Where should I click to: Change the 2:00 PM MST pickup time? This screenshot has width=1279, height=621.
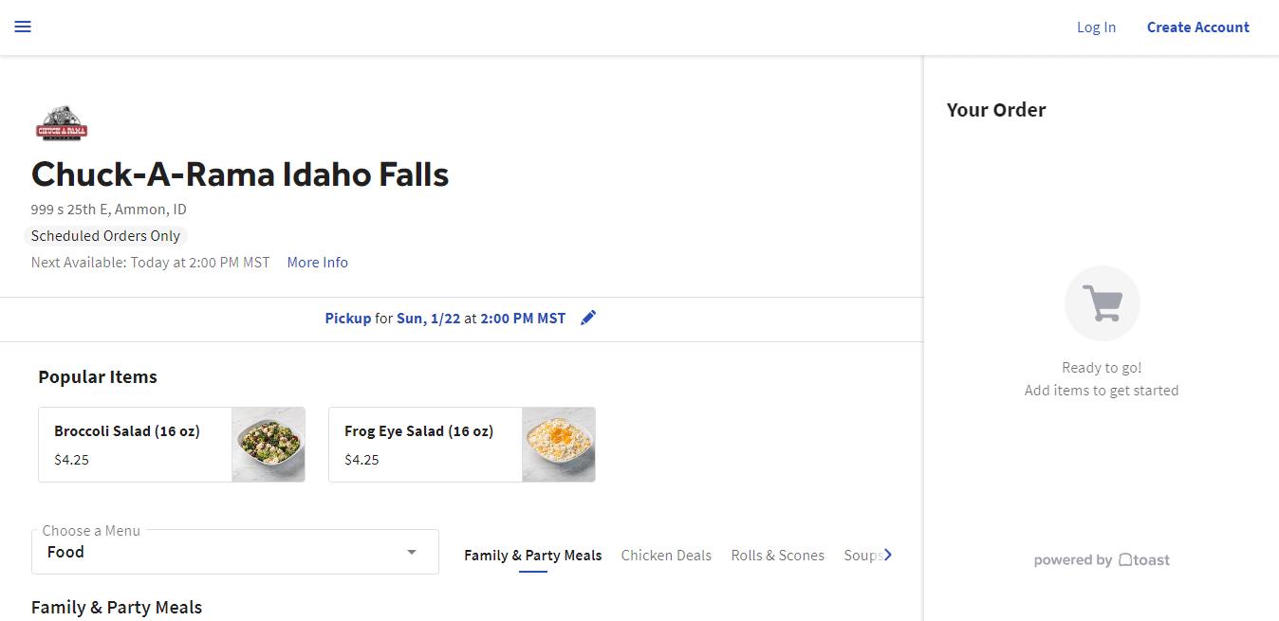[523, 319]
